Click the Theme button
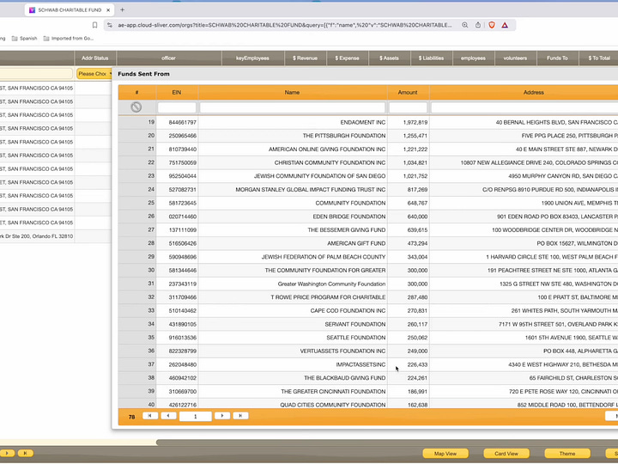Screen dimensions: 618x464 pos(567,454)
